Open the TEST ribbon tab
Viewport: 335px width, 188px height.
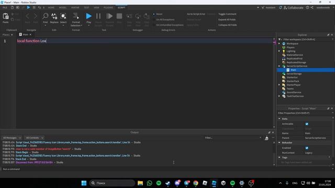(x=86, y=7)
